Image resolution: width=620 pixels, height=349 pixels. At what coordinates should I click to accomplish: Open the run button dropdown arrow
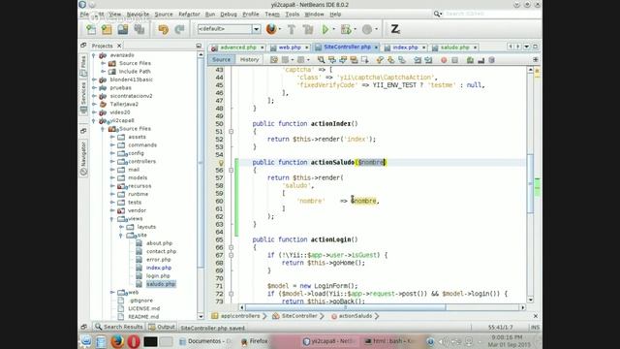(333, 29)
